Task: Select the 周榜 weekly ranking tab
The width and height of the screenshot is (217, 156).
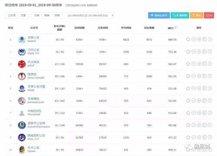Action: coord(47,15)
